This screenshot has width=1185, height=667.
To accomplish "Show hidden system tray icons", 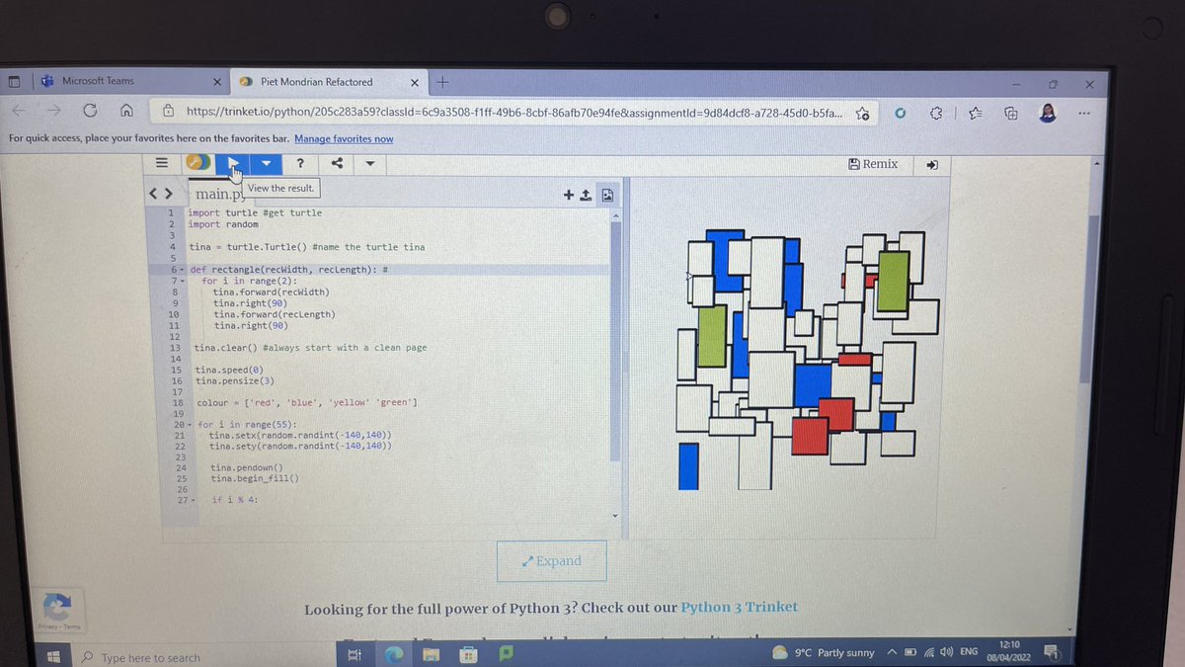I will [x=891, y=652].
